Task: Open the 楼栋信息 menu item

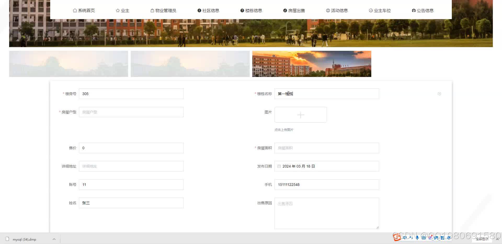Action: (x=251, y=10)
